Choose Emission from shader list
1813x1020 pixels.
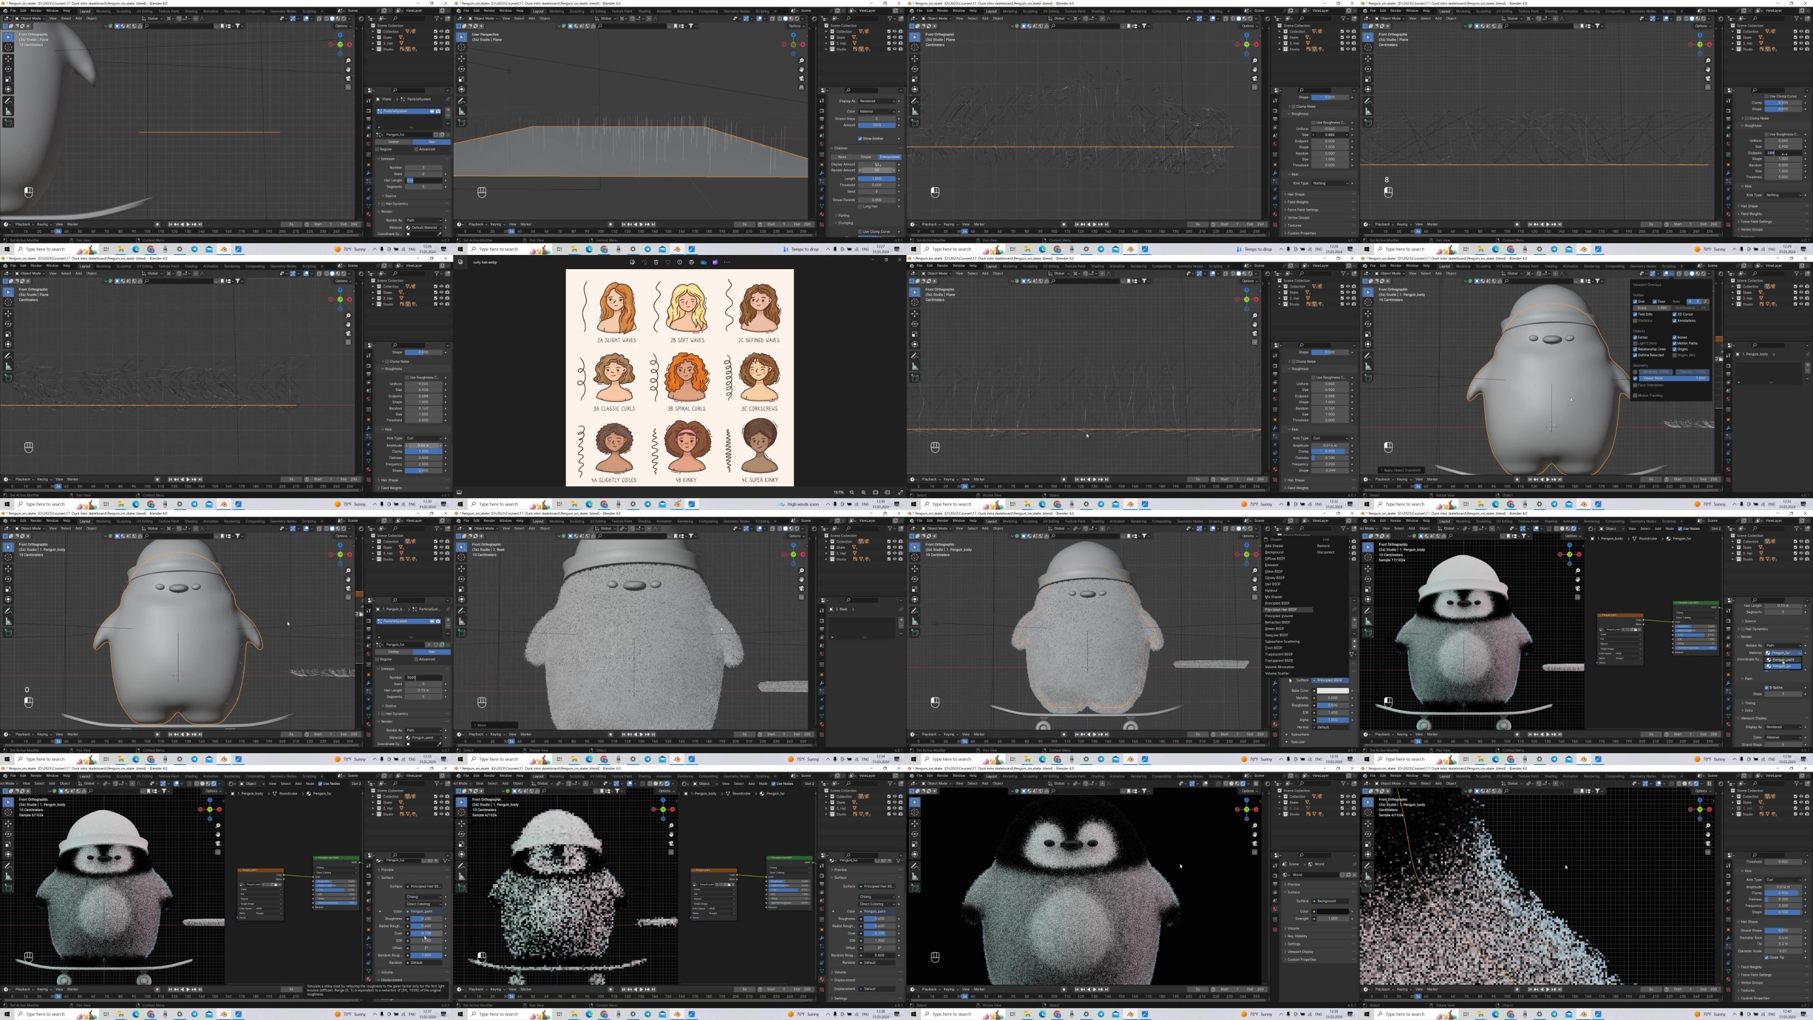(1272, 566)
